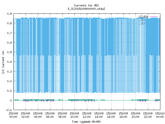Click the x-axis time label "12:00"
165x124 pixels.
click(x=87, y=117)
